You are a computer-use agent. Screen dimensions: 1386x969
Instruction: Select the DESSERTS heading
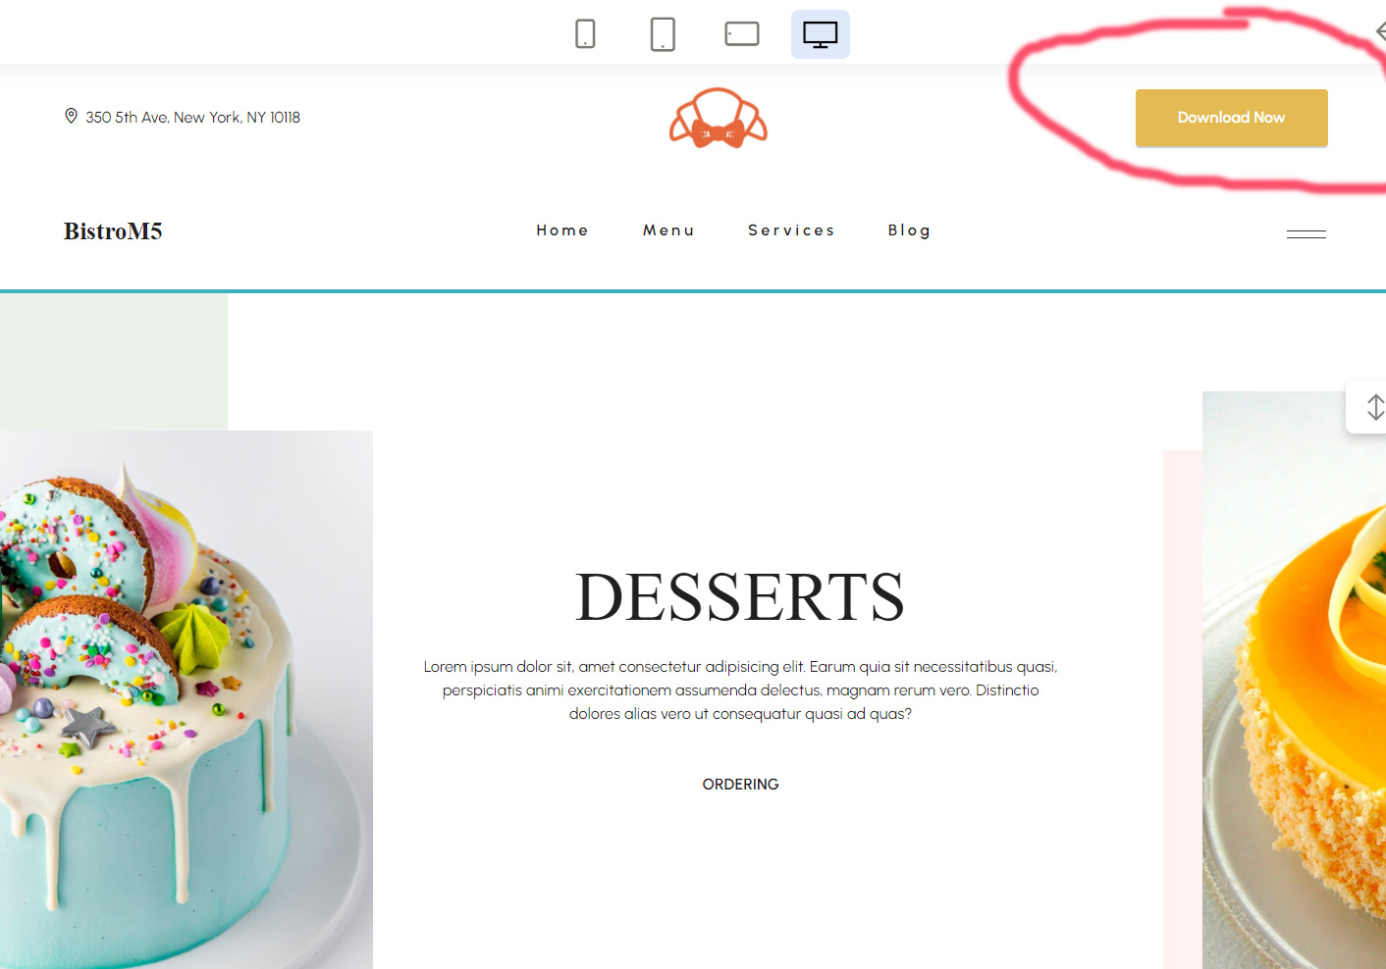click(740, 597)
